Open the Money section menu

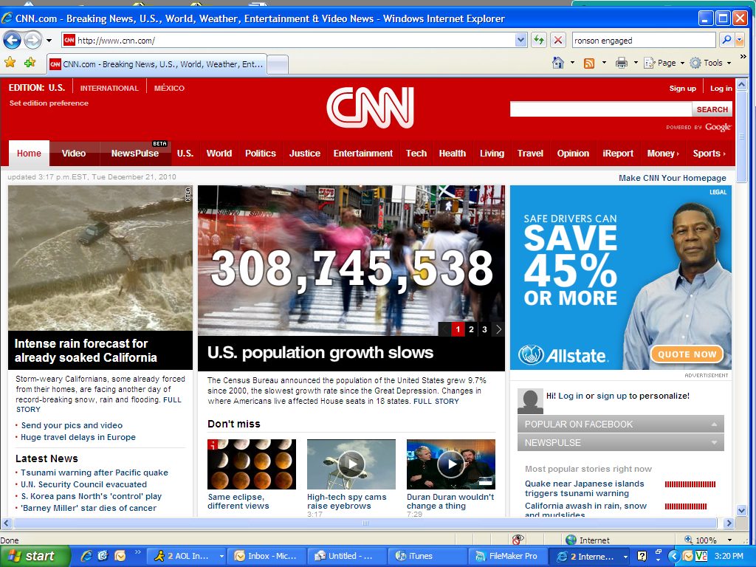pos(663,154)
